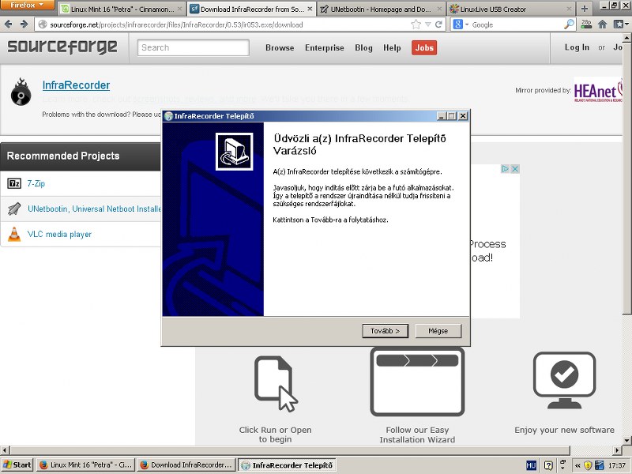
Task: Click the 17:37 system clock
Action: [x=617, y=465]
